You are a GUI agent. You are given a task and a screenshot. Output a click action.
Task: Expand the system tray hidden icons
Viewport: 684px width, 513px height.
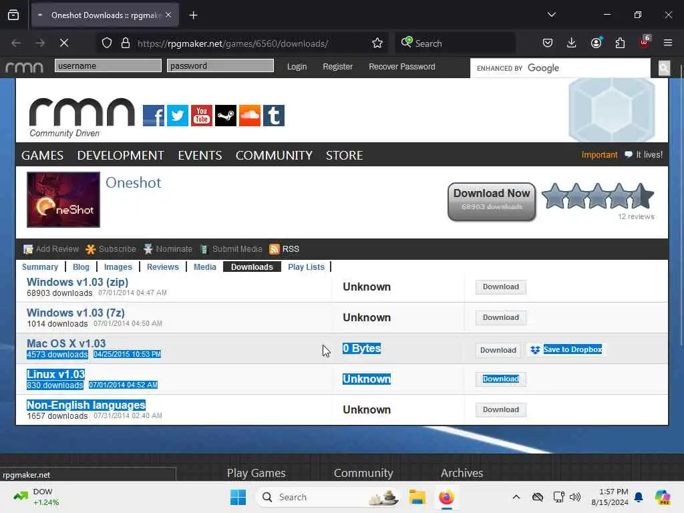[x=516, y=497]
